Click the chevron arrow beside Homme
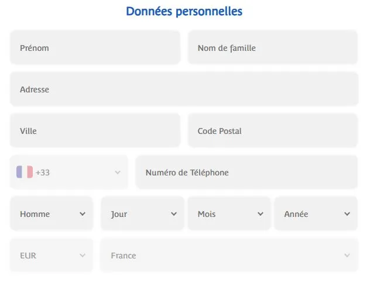The image size is (370, 283). coord(83,214)
